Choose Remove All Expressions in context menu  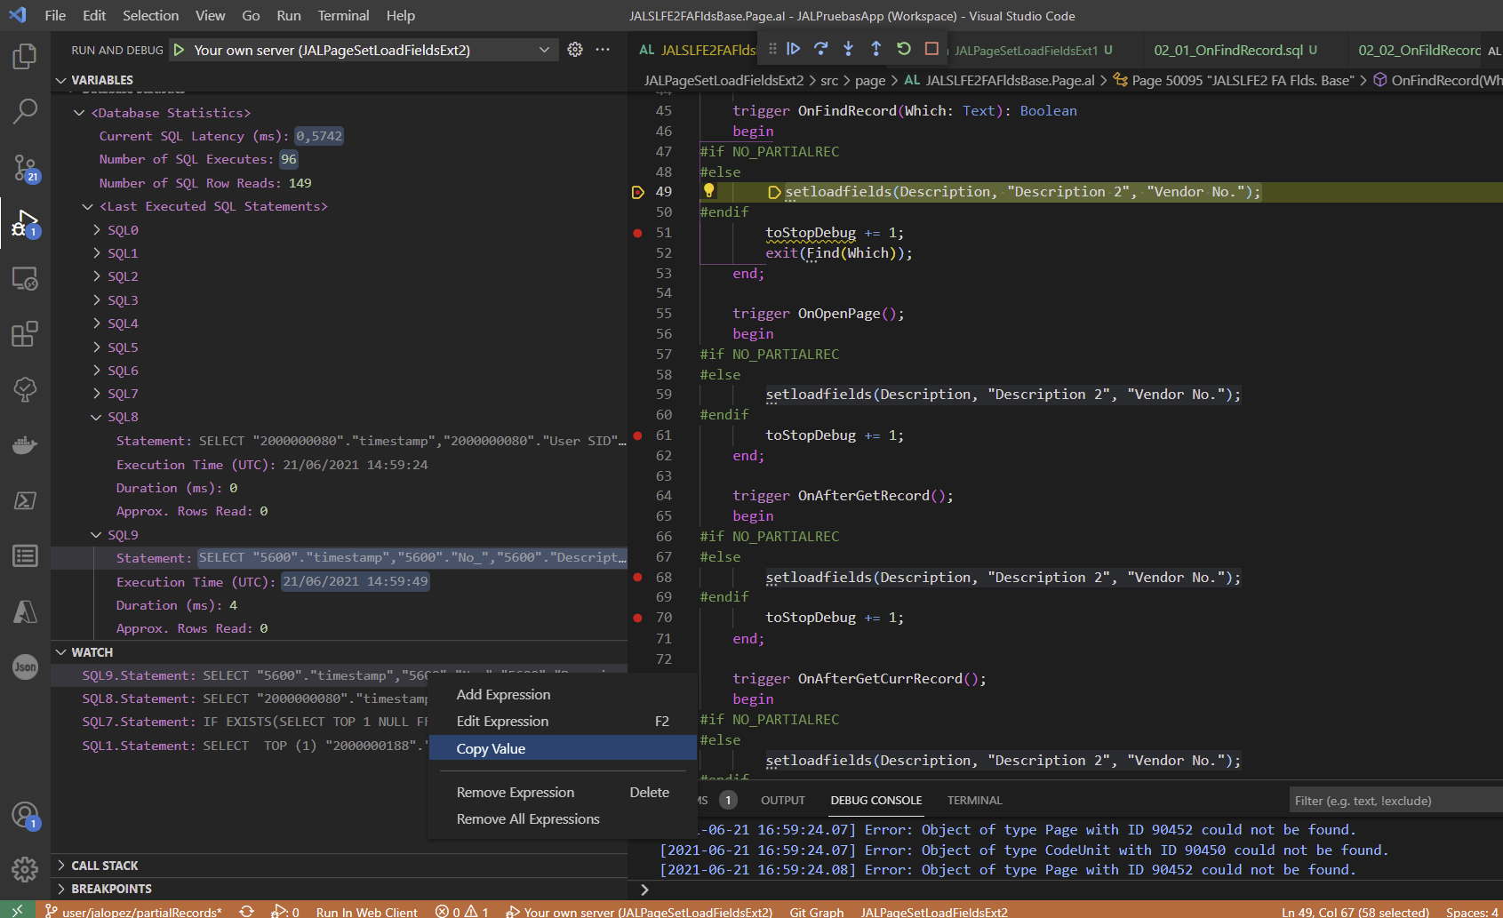coord(563,818)
